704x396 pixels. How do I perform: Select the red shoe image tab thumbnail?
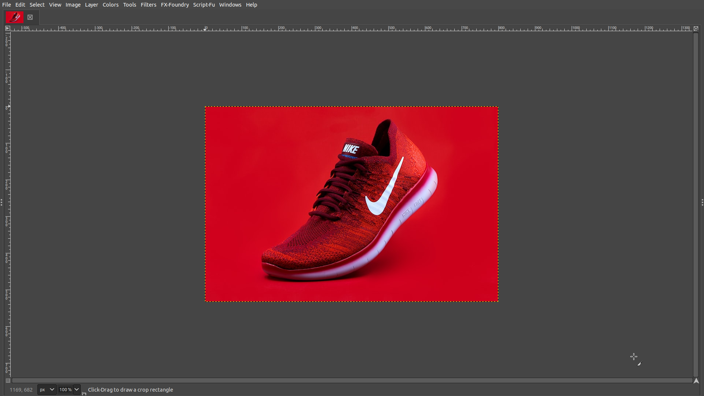(15, 17)
